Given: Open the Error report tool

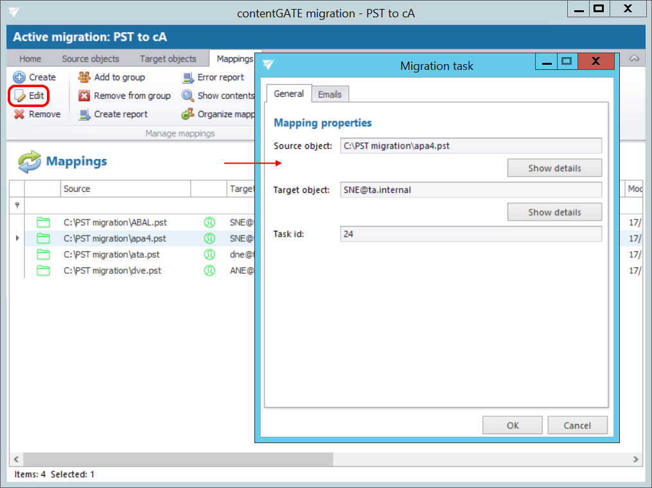Looking at the screenshot, I should [188, 77].
